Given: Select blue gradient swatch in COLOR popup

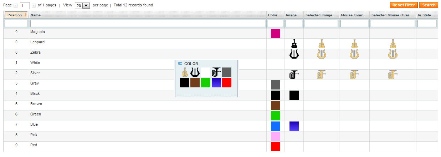Looking at the screenshot, I should (x=216, y=83).
